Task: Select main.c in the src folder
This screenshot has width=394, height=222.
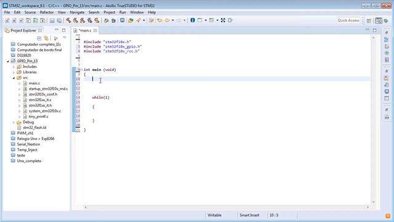Action: point(34,83)
